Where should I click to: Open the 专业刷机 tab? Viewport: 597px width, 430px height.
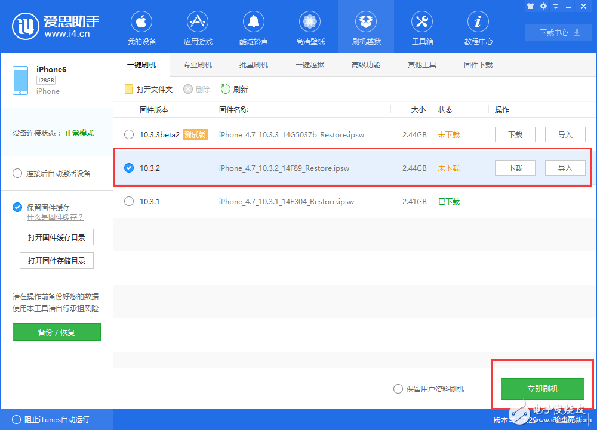coord(198,64)
